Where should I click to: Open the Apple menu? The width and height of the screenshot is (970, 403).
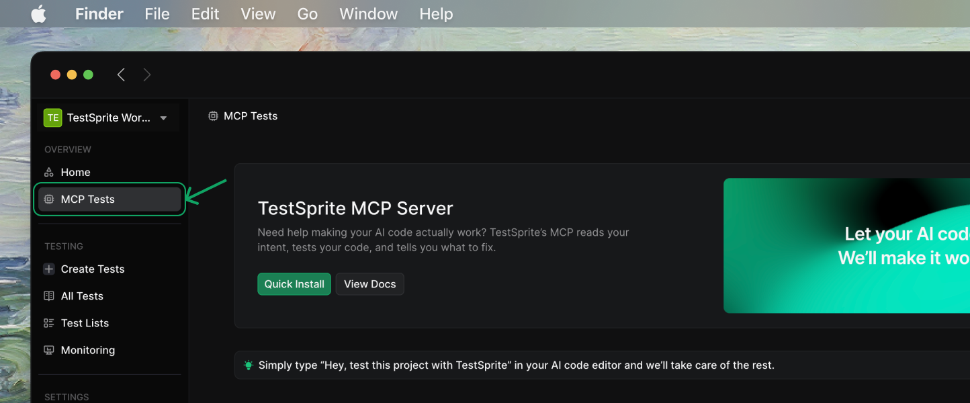39,14
